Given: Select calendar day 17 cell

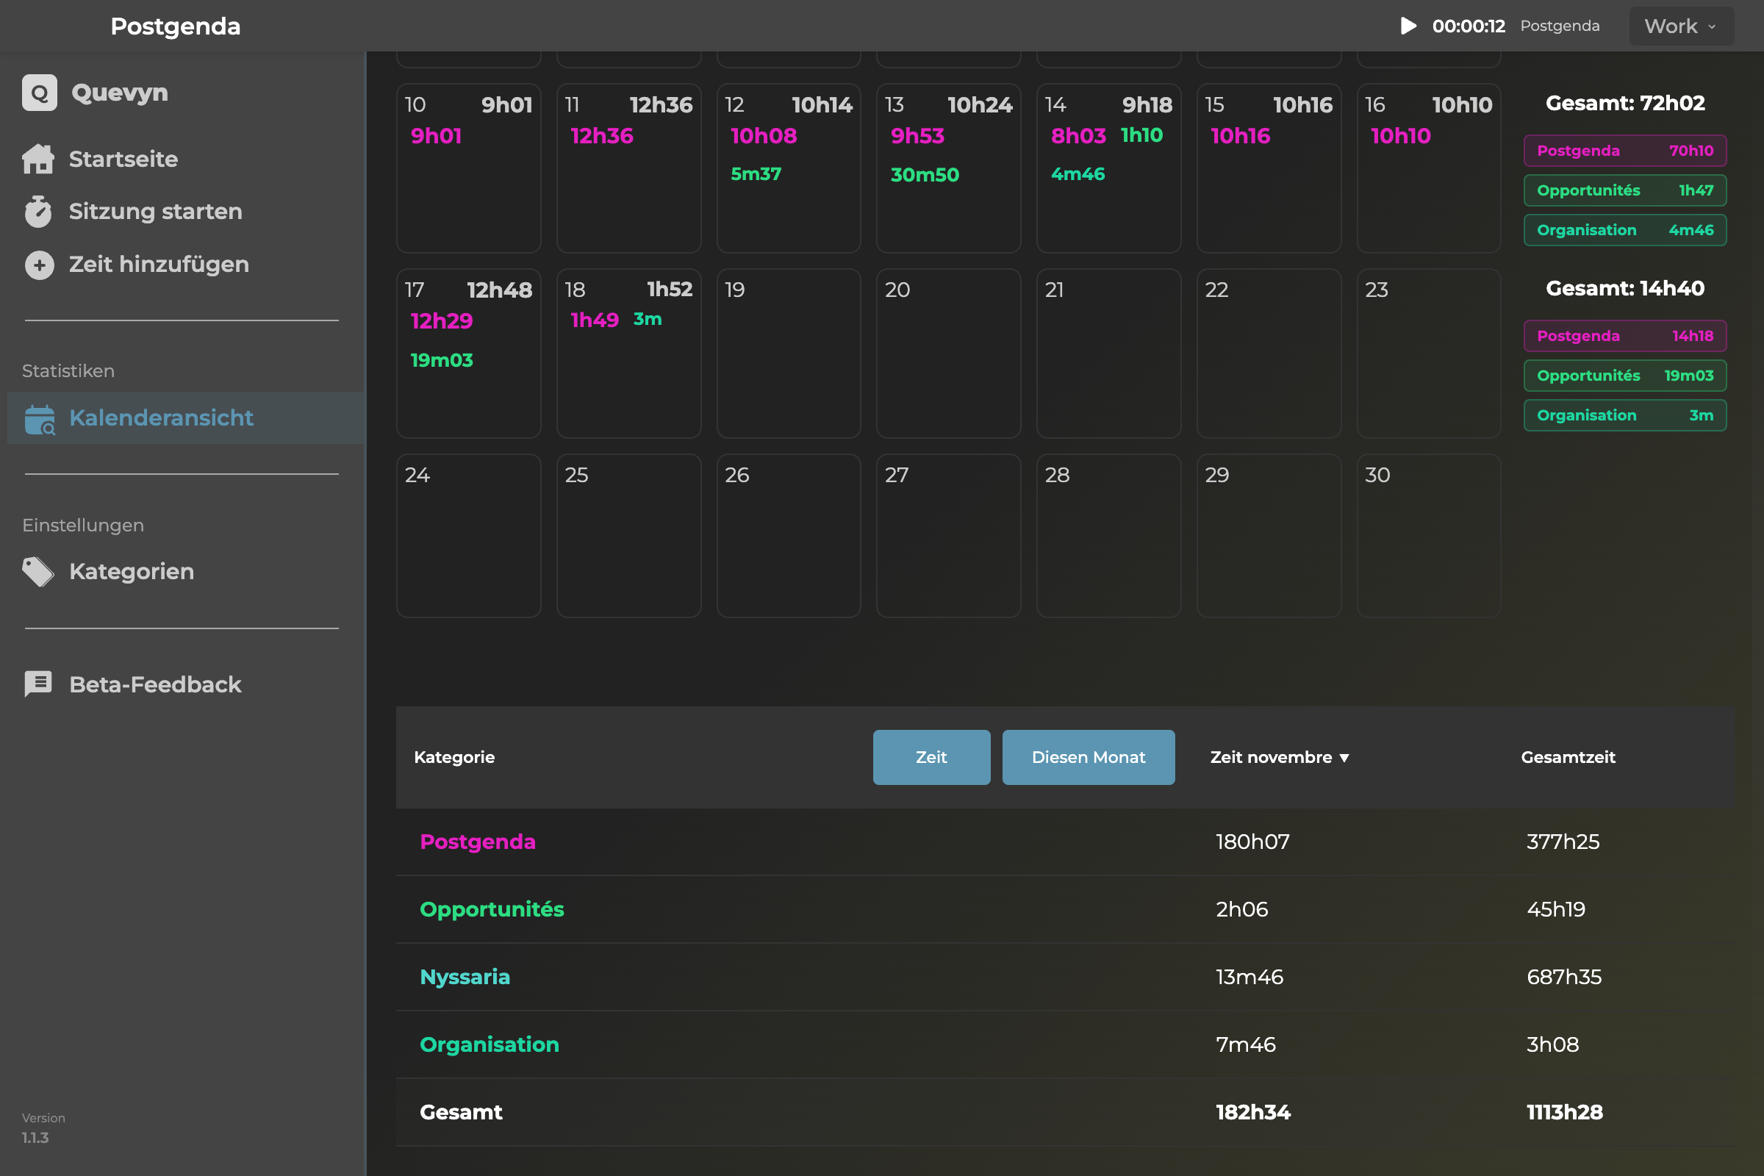Looking at the screenshot, I should click(x=469, y=354).
